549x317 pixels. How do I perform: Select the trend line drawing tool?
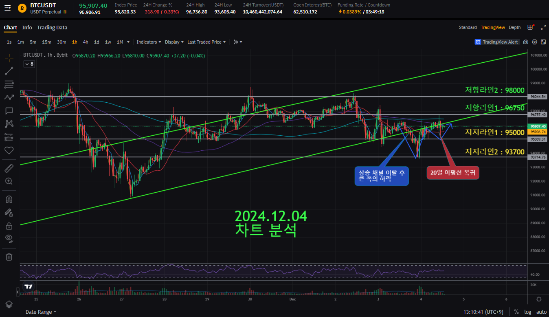pyautogui.click(x=9, y=71)
